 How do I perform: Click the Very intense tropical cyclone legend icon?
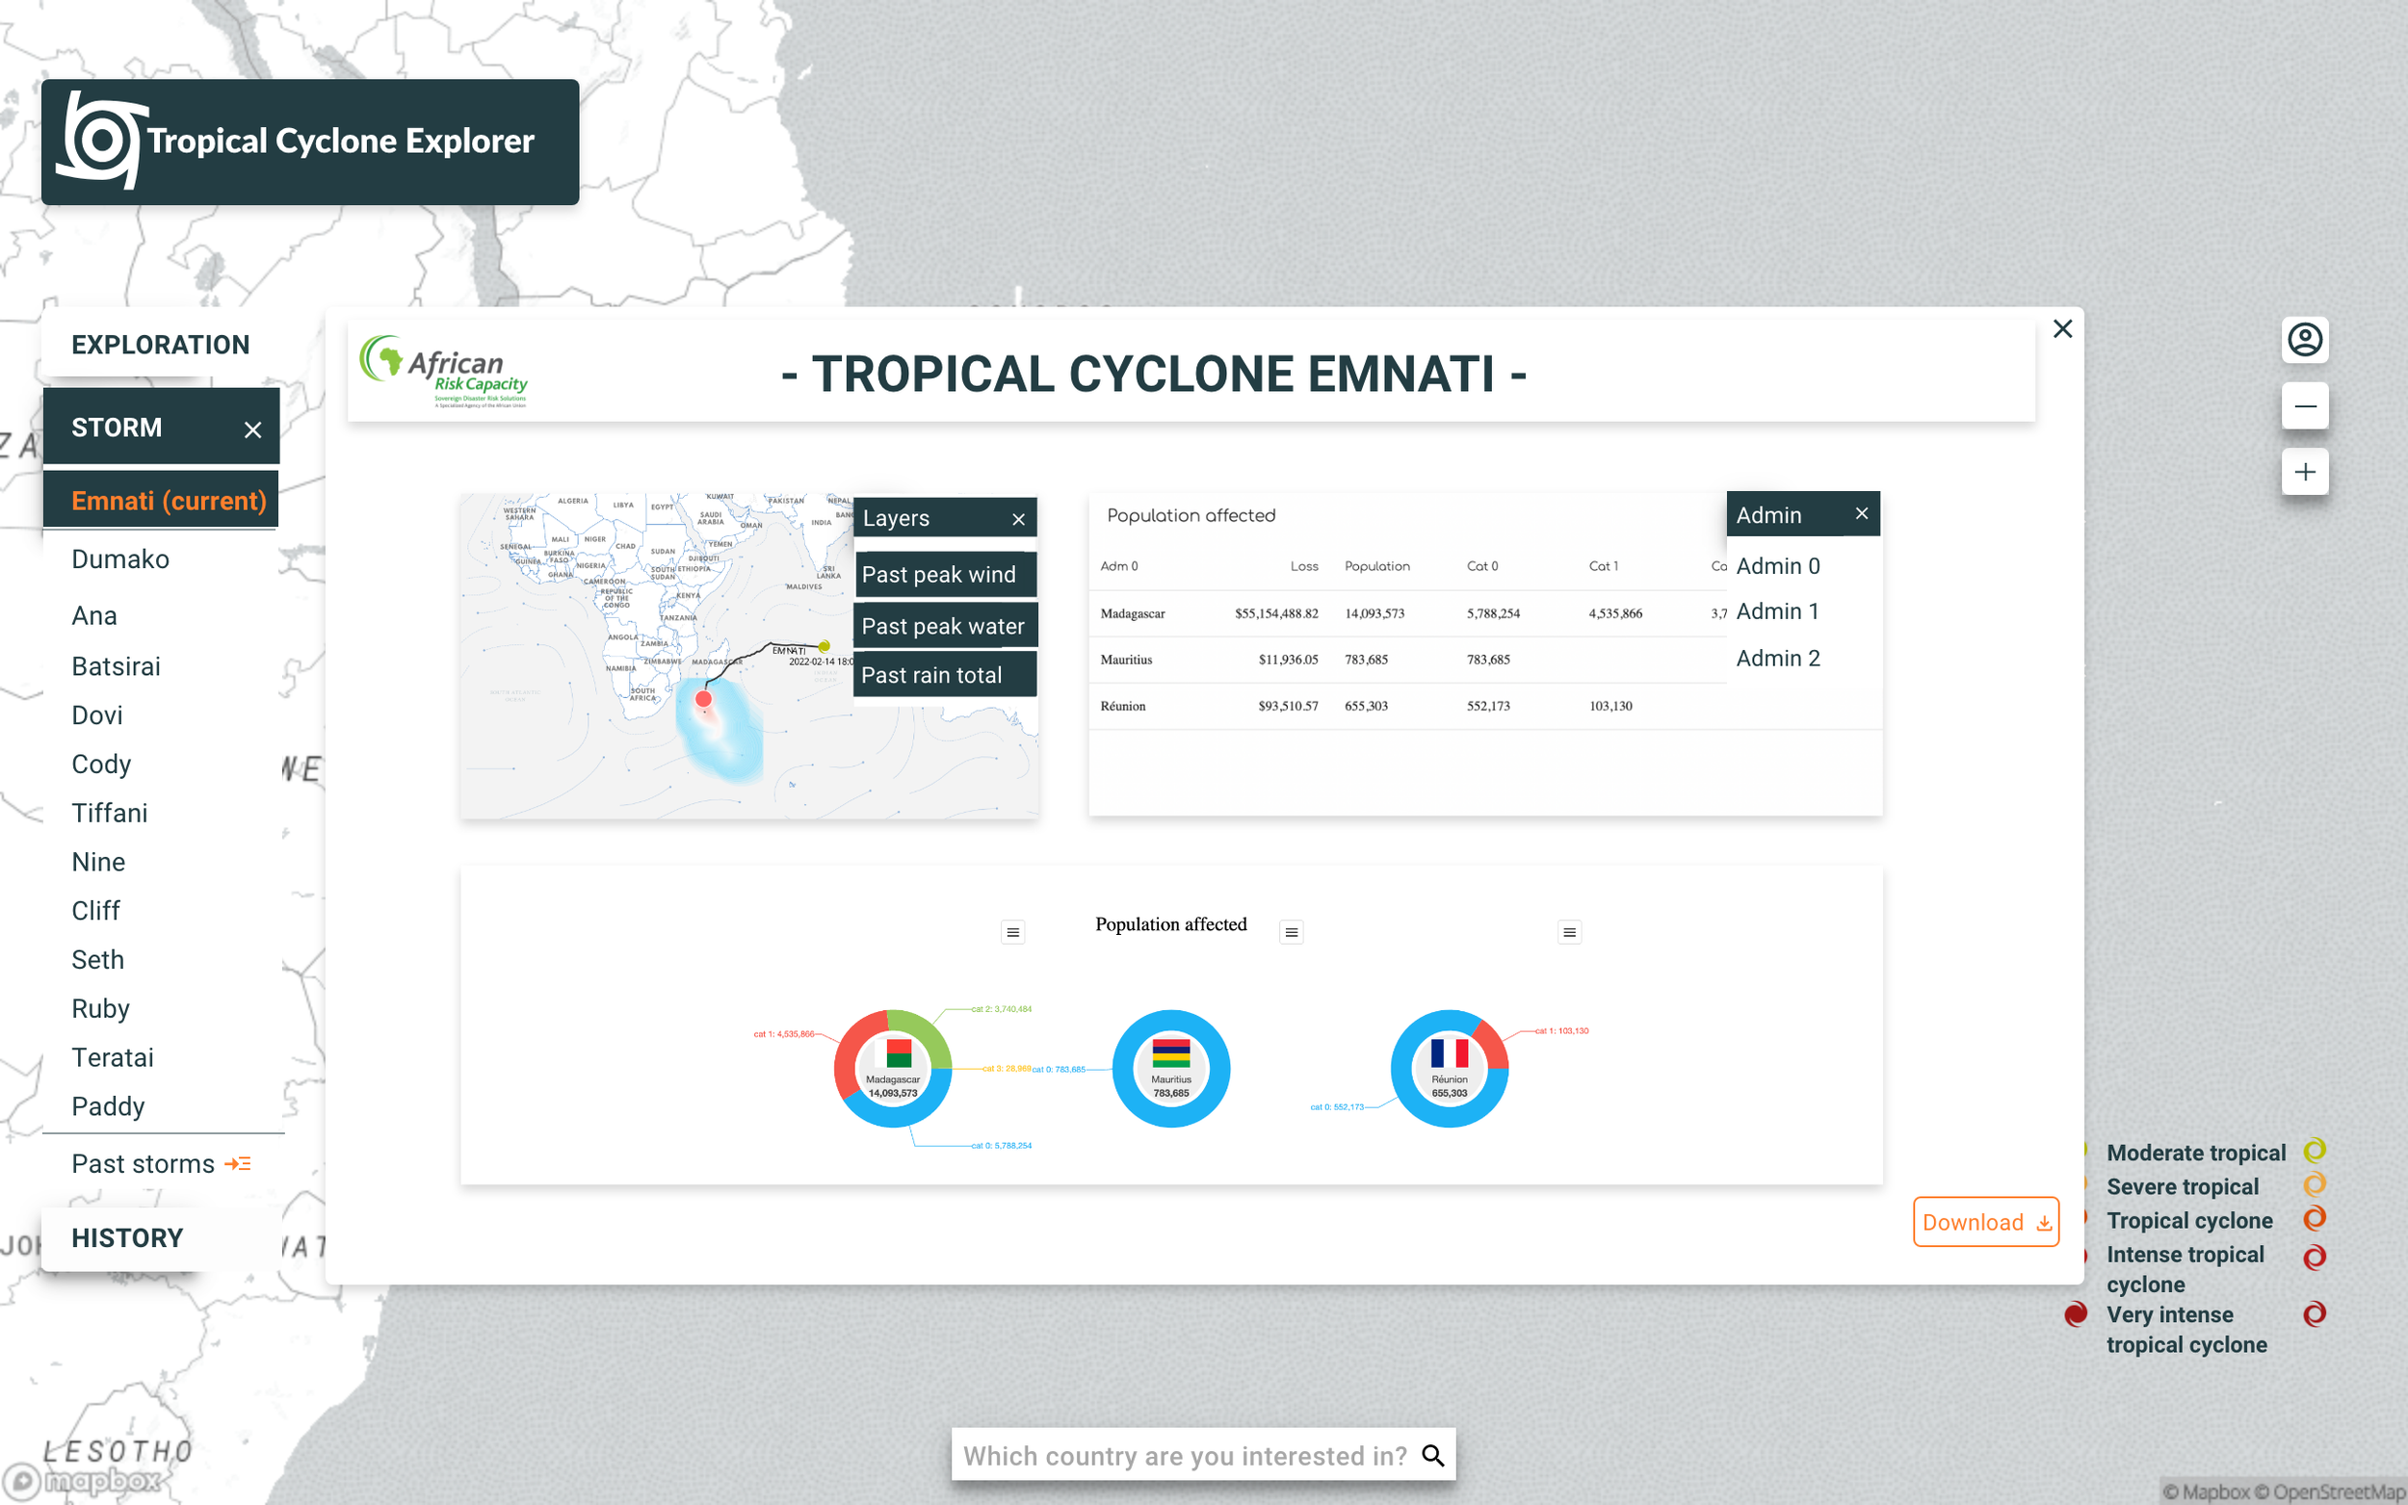[x=2315, y=1314]
